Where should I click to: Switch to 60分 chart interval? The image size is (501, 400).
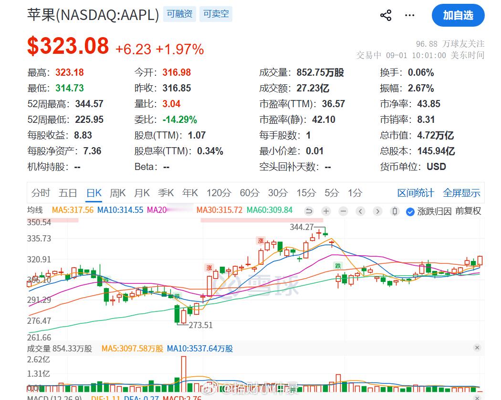tap(250, 193)
